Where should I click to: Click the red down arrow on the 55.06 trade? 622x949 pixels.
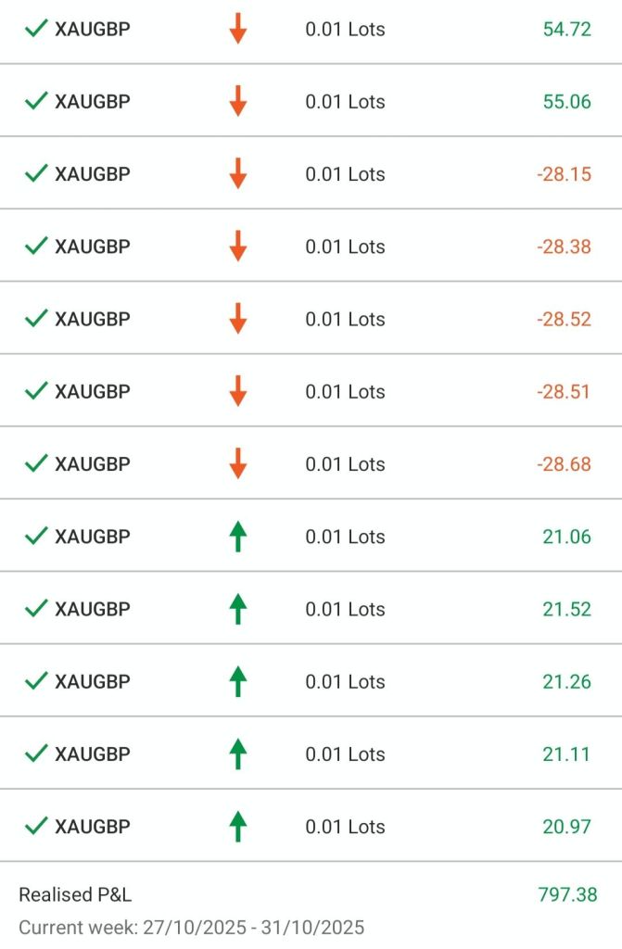click(238, 101)
